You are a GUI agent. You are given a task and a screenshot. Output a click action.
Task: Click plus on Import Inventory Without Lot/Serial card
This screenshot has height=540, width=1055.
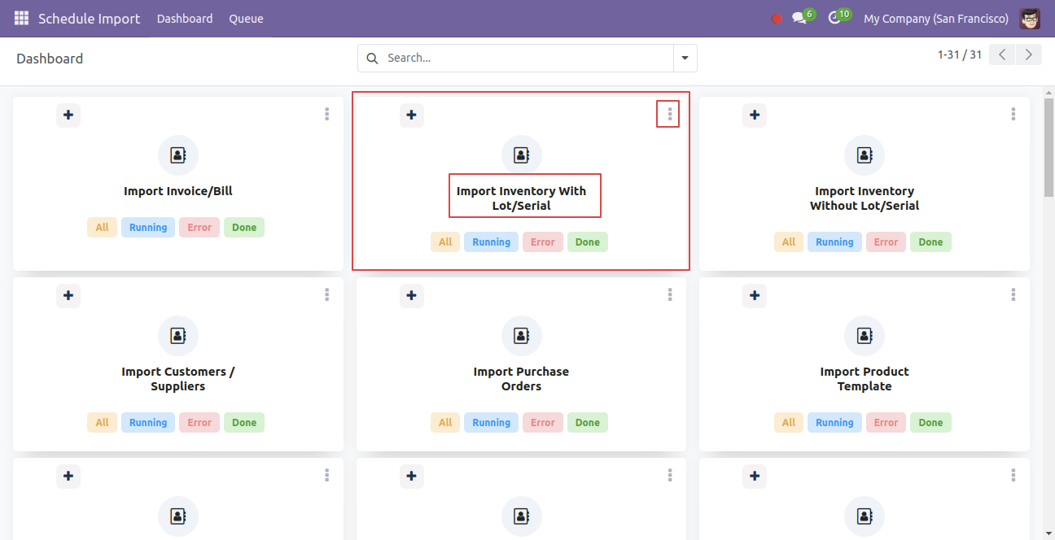755,115
